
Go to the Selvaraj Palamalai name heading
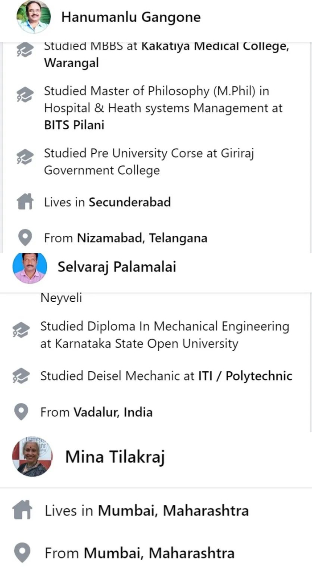[x=117, y=267]
